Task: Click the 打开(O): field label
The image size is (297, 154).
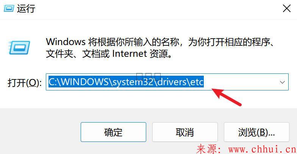Action: click(25, 82)
